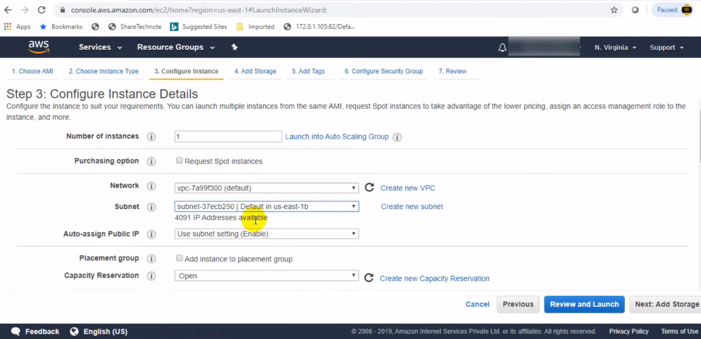Open the Resource Groups menu
Screen dimensions: 701x339
(176, 47)
